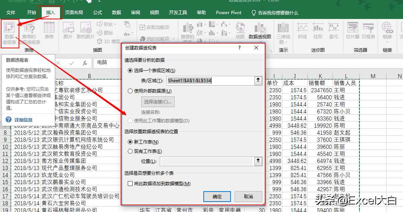Insert a Column sparkline (柱形)
The width and height of the screenshot is (403, 212).
click(x=318, y=31)
